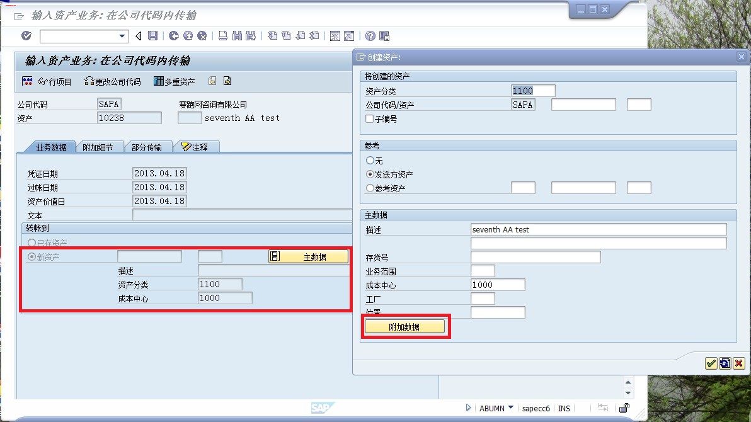Select the 参考资产 radio button
751x422 pixels.
(370, 188)
